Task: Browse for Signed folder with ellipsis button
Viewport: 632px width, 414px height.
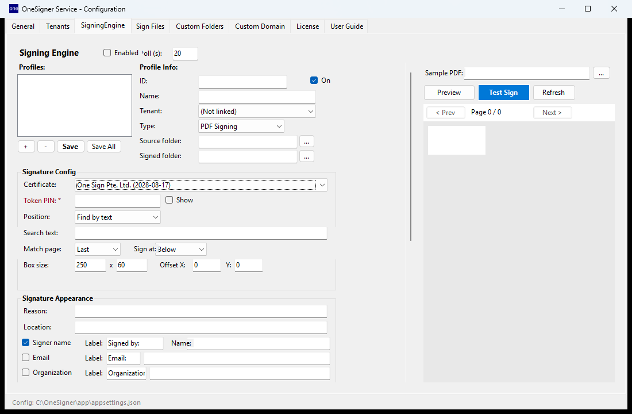Action: click(307, 156)
